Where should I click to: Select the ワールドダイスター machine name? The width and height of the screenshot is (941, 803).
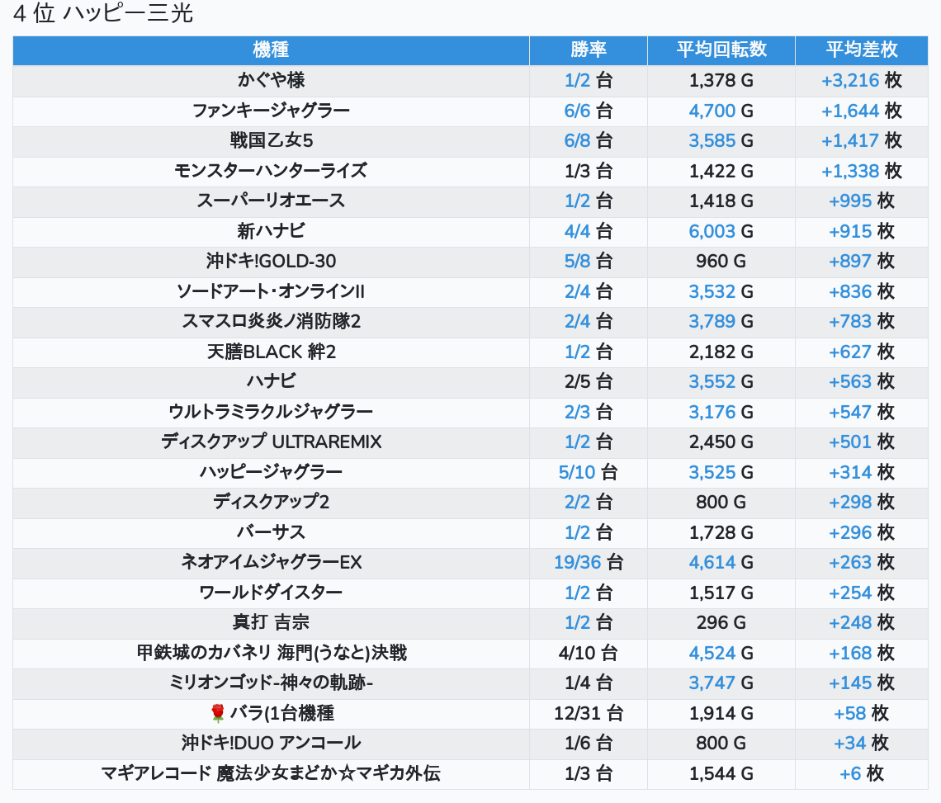coord(271,593)
